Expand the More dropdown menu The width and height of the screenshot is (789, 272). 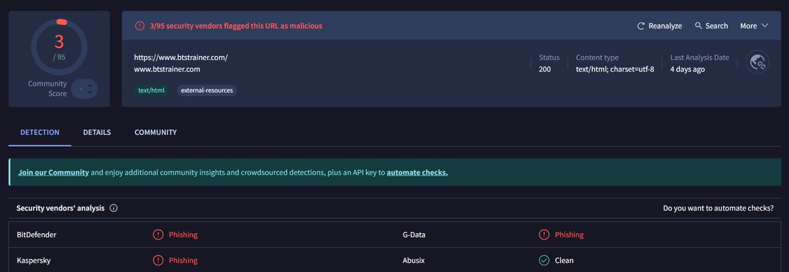pos(753,26)
